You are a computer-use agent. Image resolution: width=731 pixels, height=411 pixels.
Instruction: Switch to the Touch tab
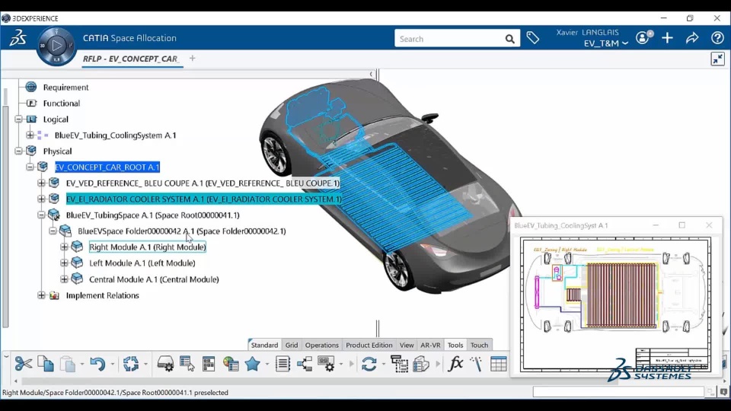(x=479, y=345)
